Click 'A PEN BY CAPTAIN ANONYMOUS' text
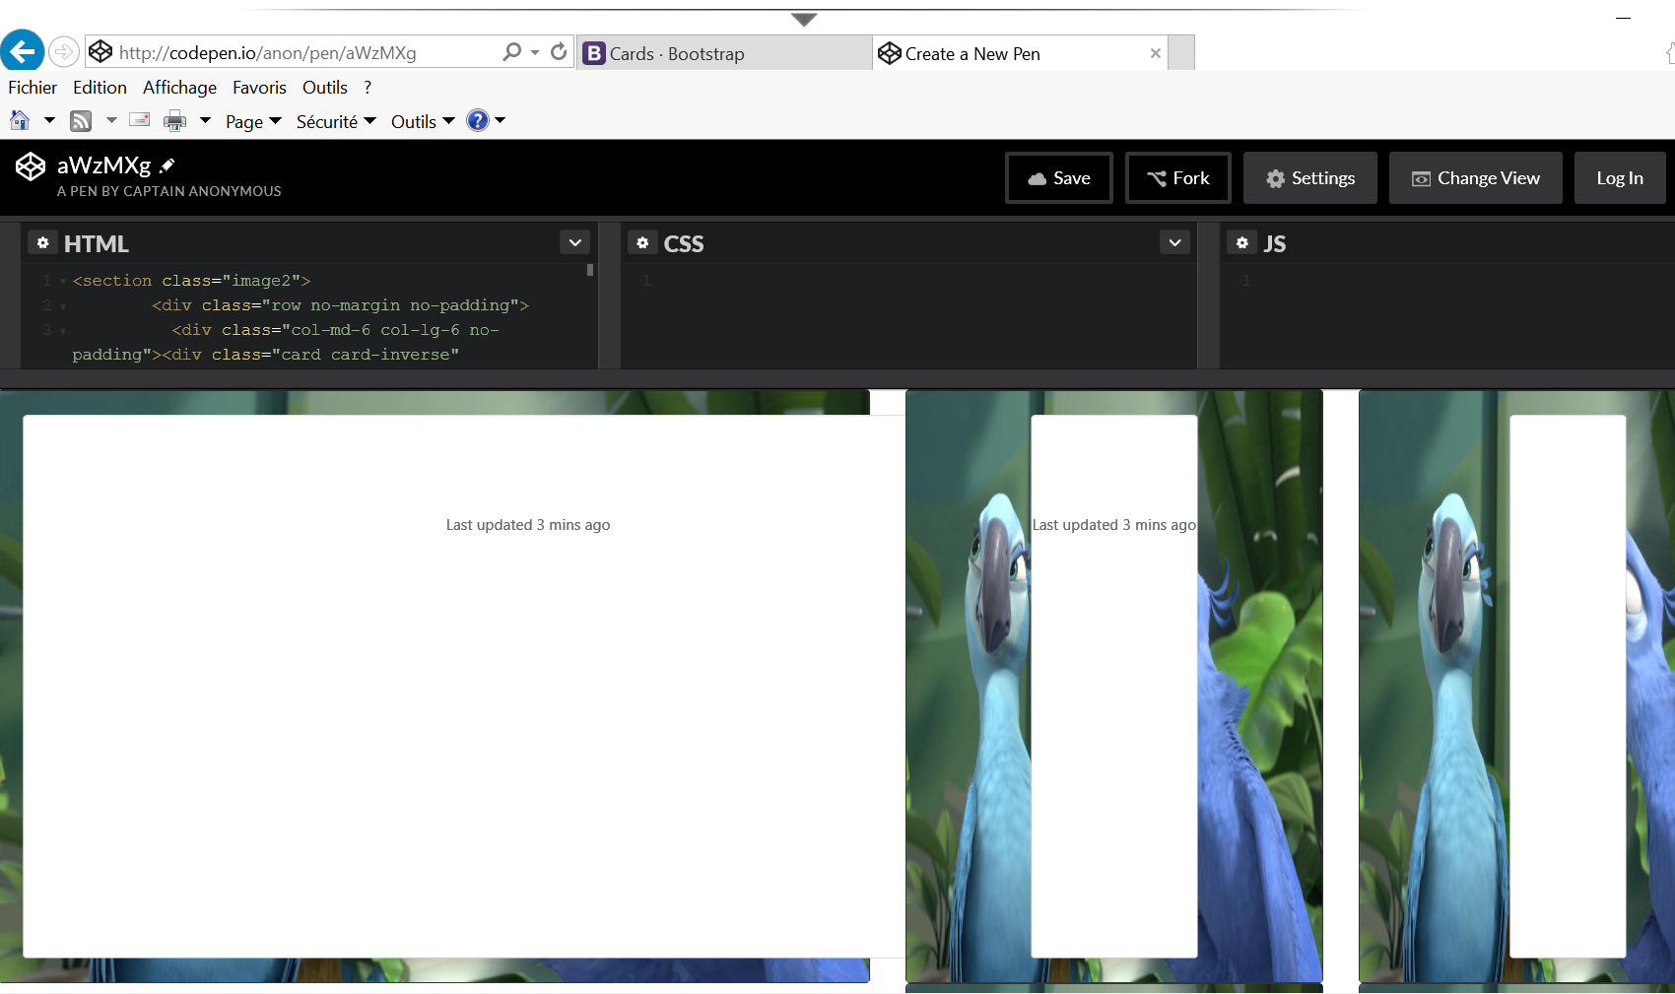The image size is (1675, 994). (169, 191)
